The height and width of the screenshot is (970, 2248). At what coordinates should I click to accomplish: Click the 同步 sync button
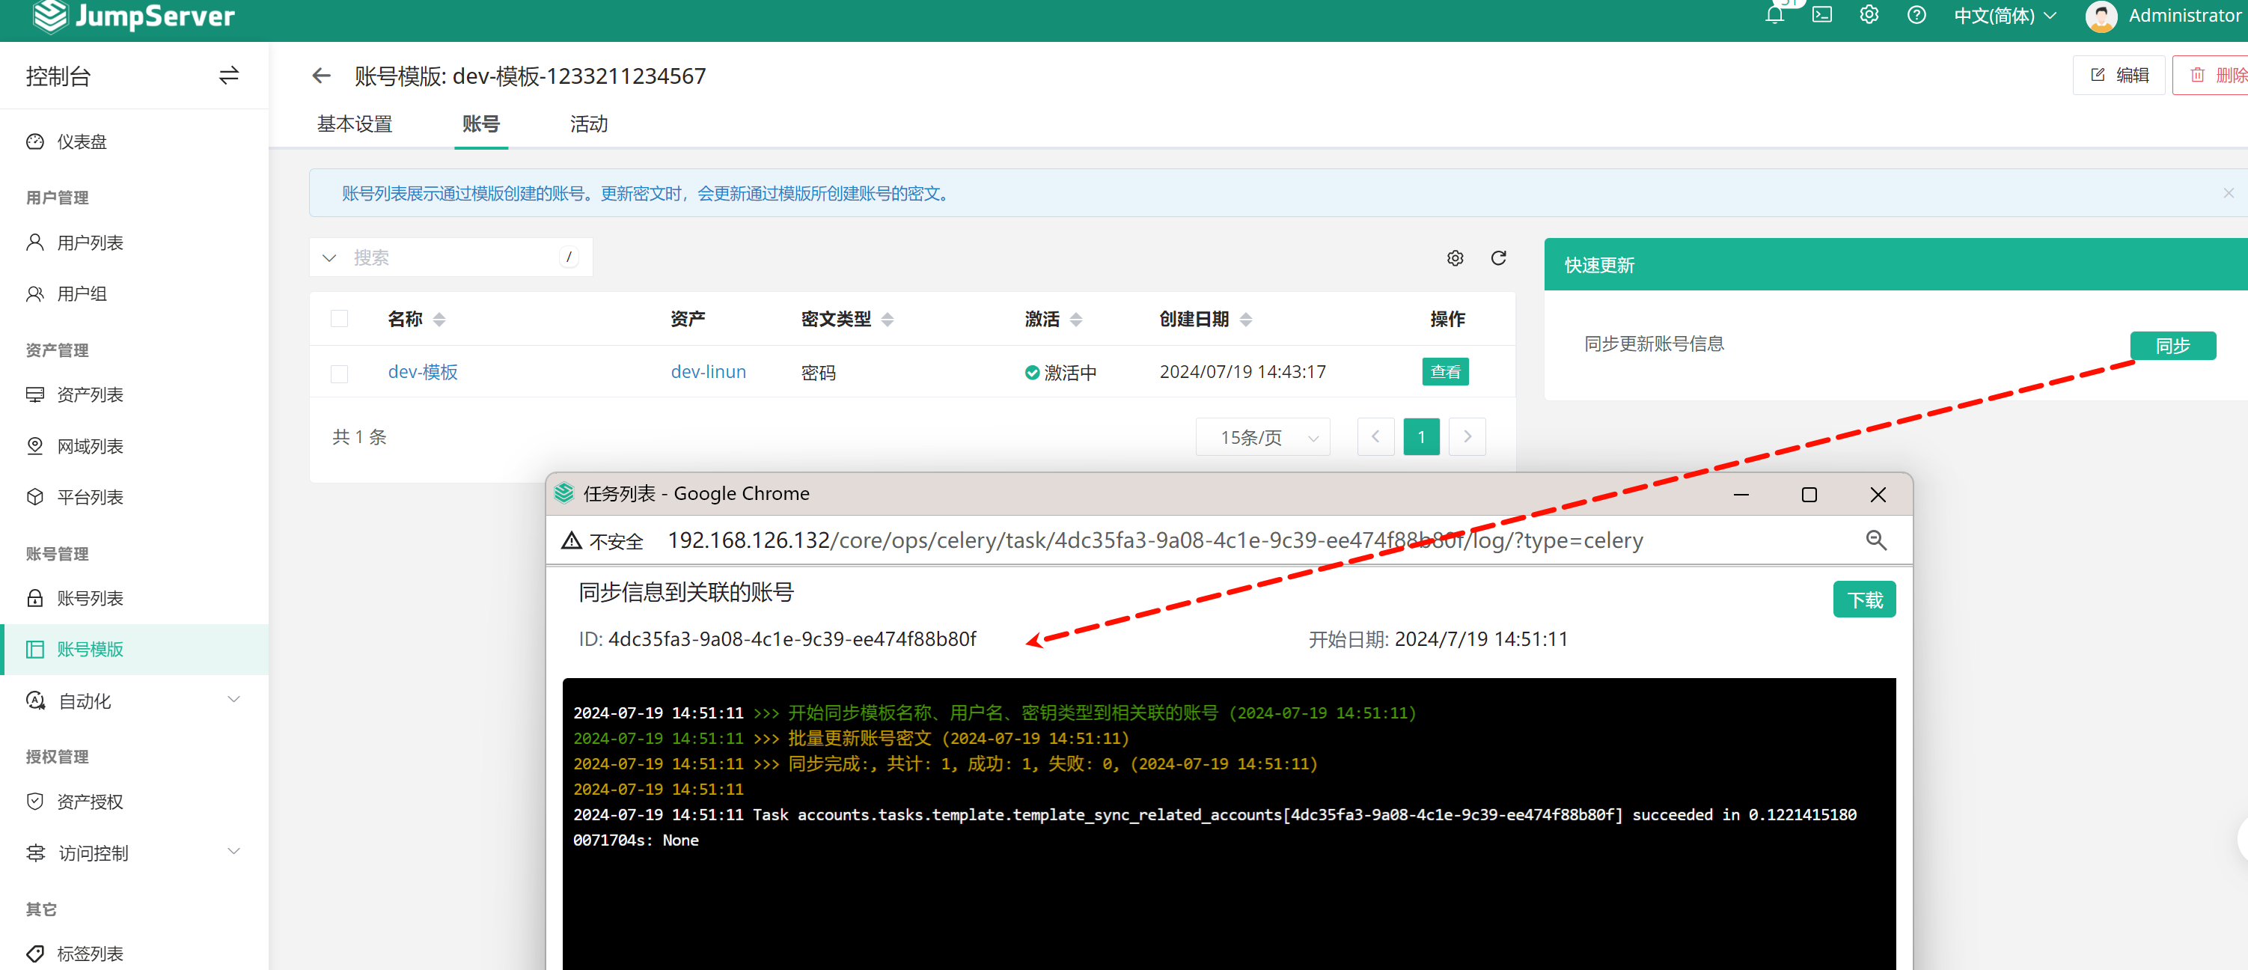pyautogui.click(x=2172, y=346)
